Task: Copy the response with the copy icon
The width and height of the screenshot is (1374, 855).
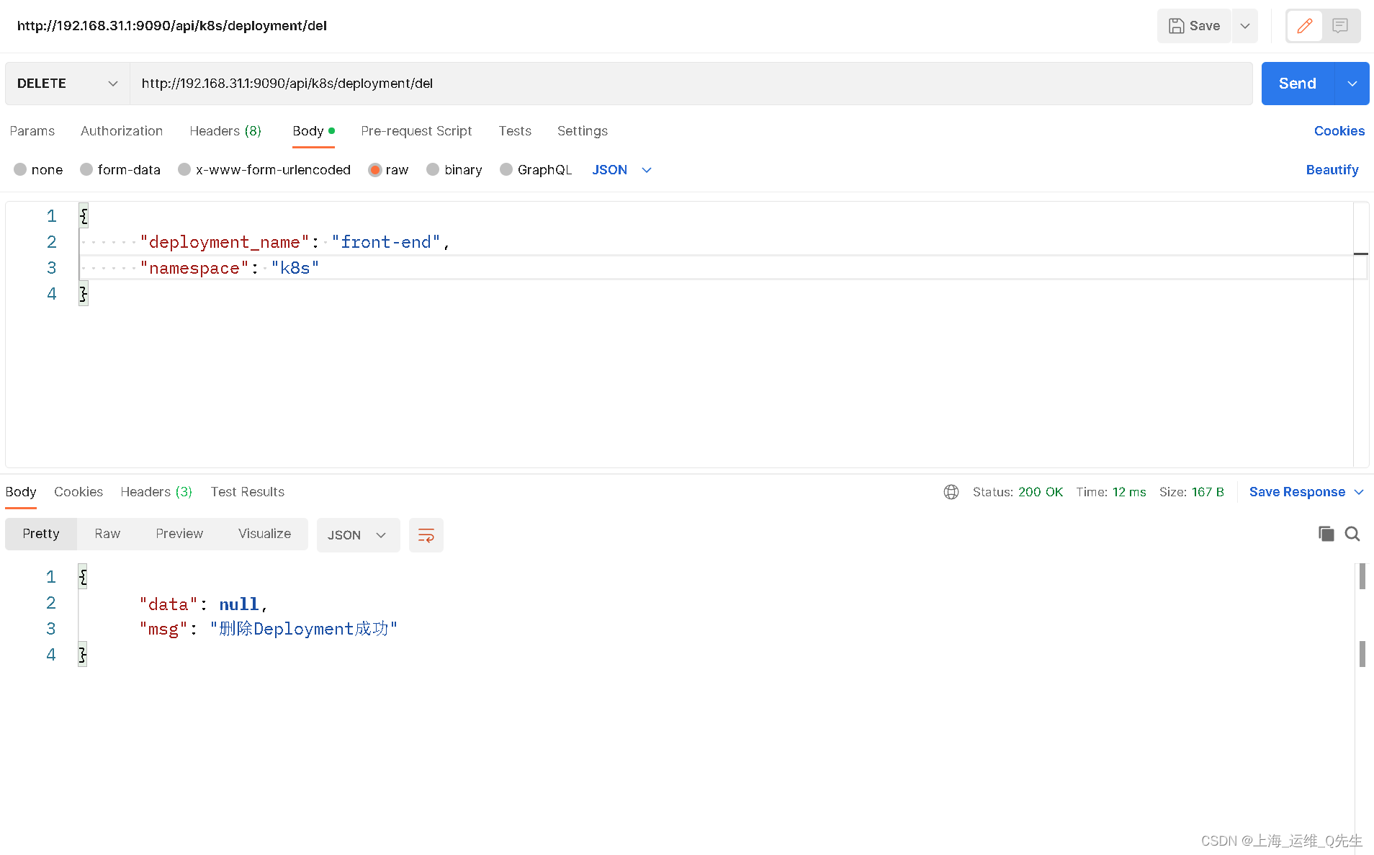Action: tap(1326, 534)
